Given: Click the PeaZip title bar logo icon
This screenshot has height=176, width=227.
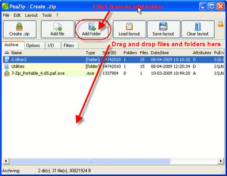Looking at the screenshot, I should point(5,7).
